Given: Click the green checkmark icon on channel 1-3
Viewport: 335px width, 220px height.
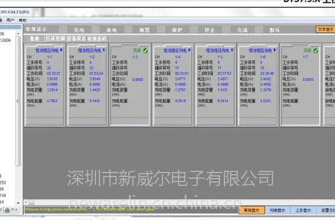Looking at the screenshot, I should (146, 51).
